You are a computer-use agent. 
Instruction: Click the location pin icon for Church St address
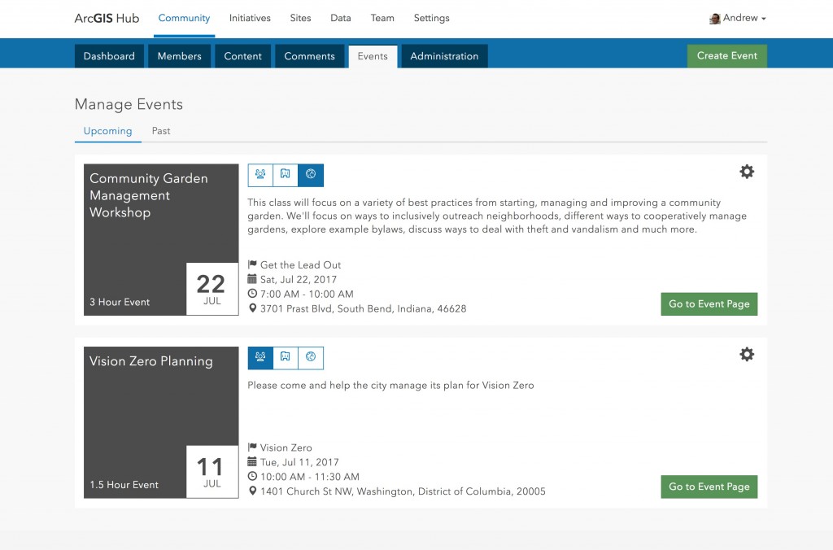point(251,491)
